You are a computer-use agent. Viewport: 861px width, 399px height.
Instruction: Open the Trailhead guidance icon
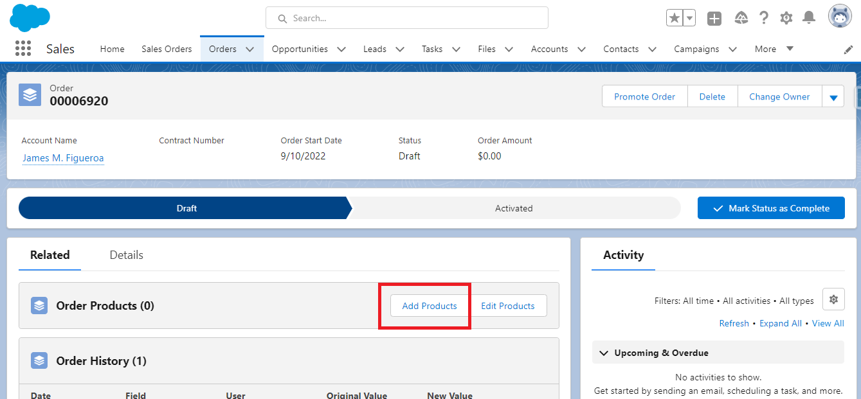[741, 18]
